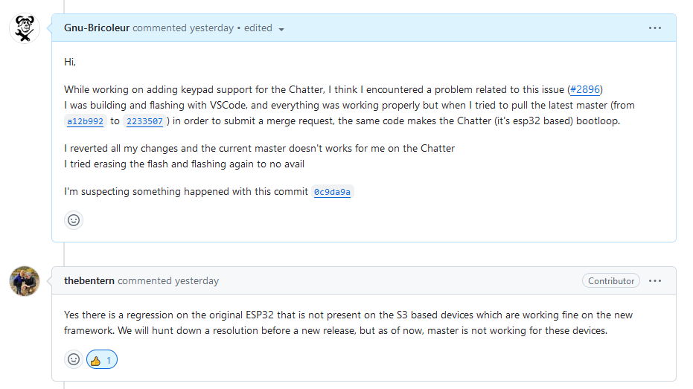Toggle the thumbs up reaction

102,360
